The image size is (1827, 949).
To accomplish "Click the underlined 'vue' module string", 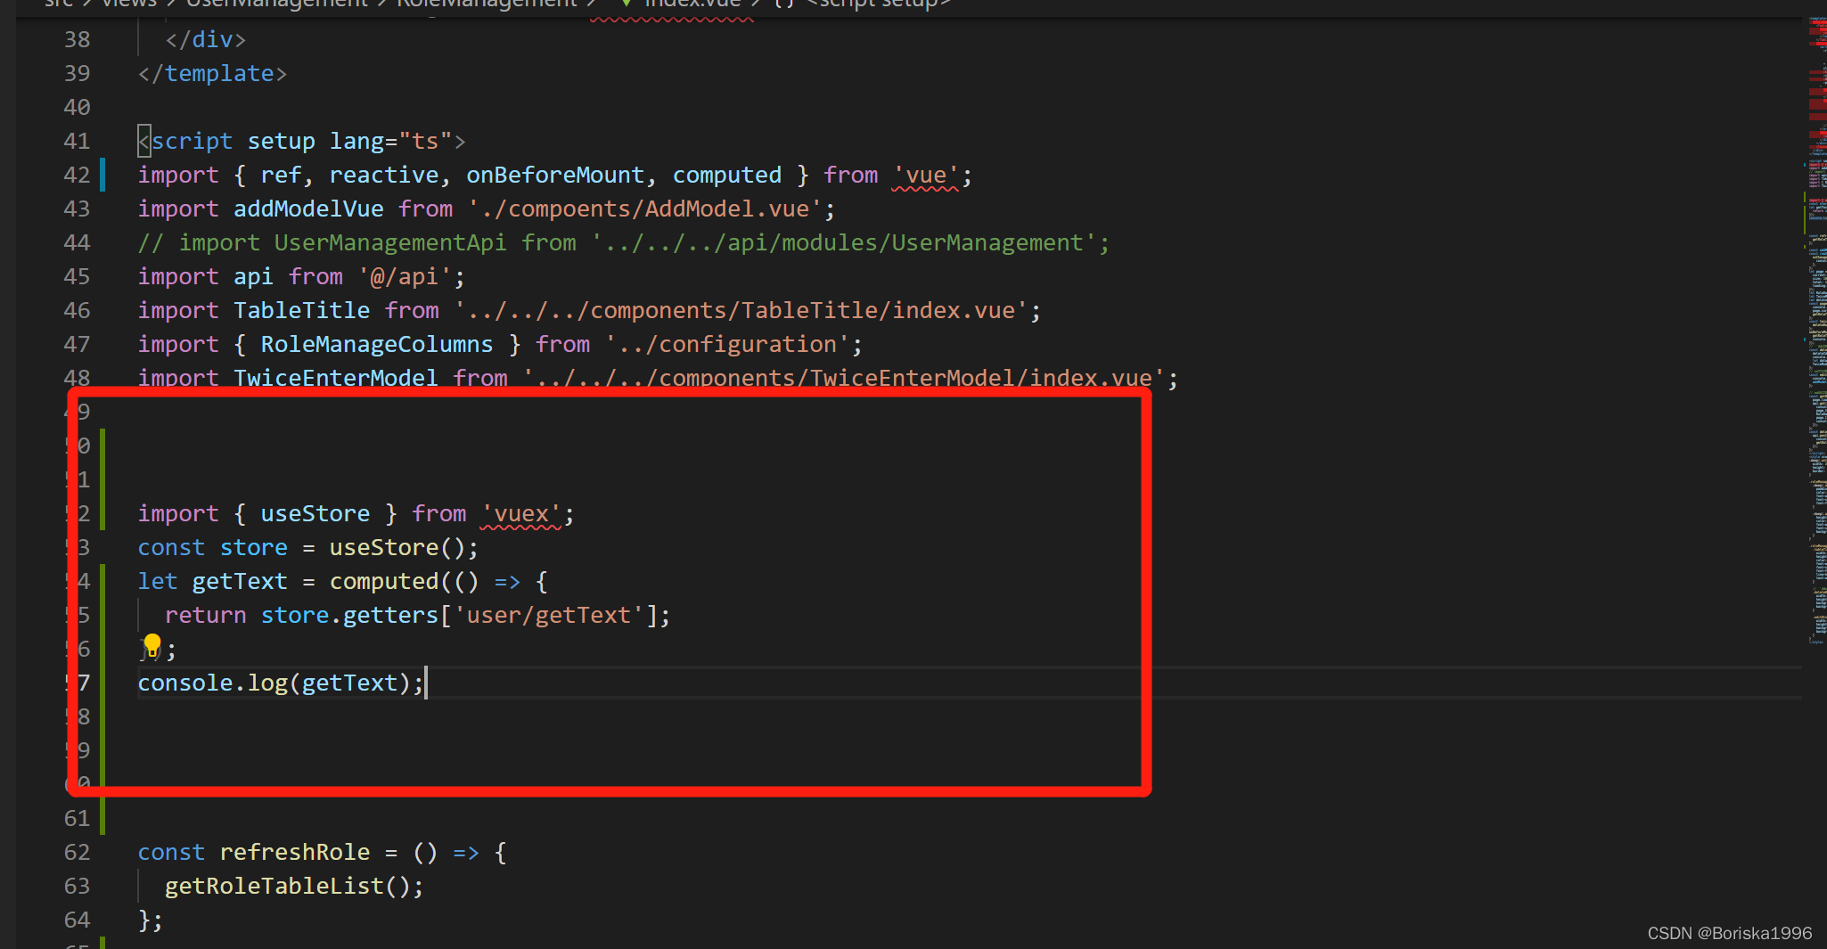I will pyautogui.click(x=926, y=175).
